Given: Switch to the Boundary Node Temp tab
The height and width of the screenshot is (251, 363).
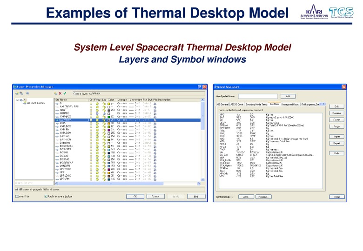Looking at the screenshot, I should point(256,105).
